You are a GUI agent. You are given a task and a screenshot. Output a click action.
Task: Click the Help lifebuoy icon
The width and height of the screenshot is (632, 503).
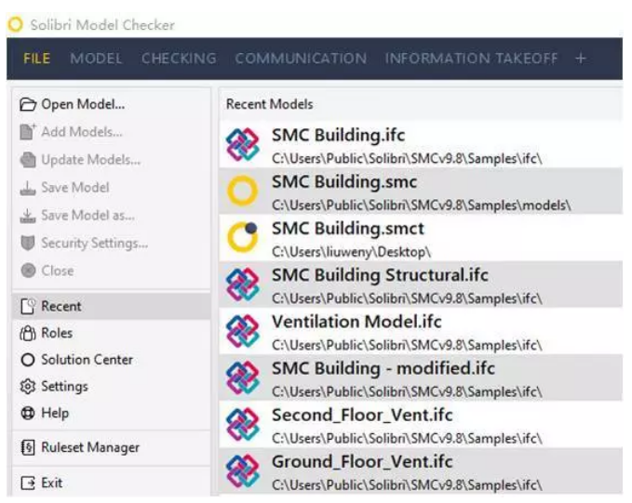[x=28, y=413]
